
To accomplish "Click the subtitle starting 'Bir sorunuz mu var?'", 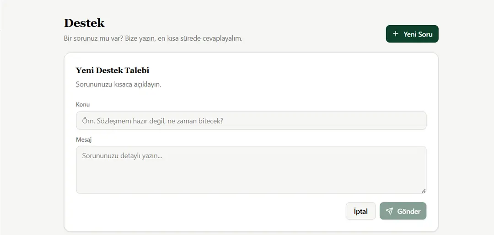I will click(x=153, y=39).
